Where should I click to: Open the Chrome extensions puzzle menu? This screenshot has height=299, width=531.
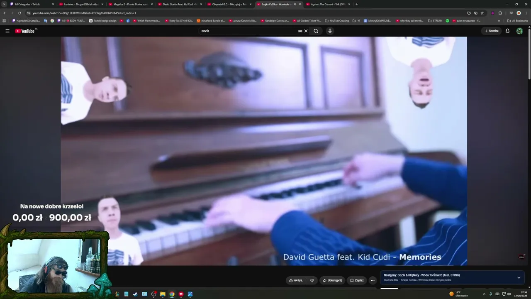pyautogui.click(x=500, y=13)
